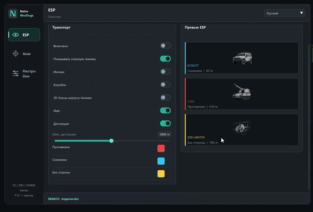
Task: Open the blue Союзники color swatch
Action: coord(161,161)
